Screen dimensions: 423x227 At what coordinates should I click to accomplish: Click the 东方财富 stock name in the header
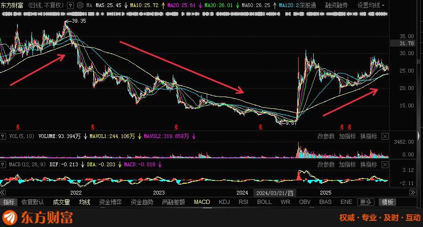12,5
